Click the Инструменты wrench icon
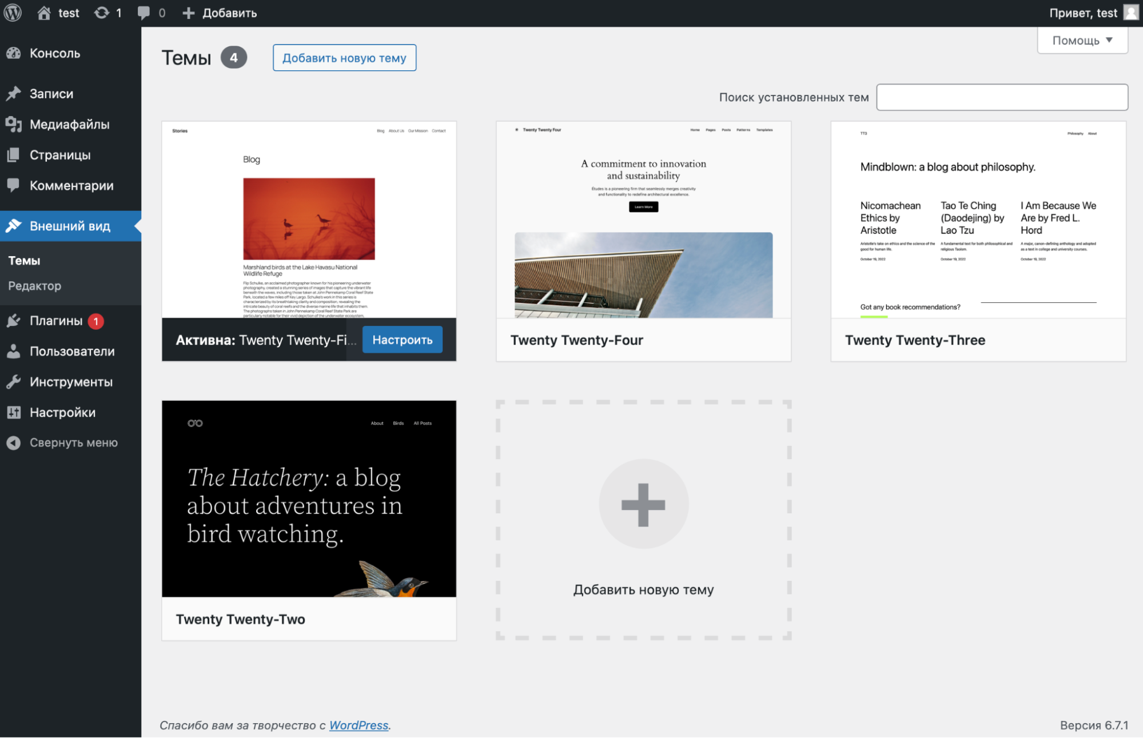The width and height of the screenshot is (1143, 738). coord(14,382)
